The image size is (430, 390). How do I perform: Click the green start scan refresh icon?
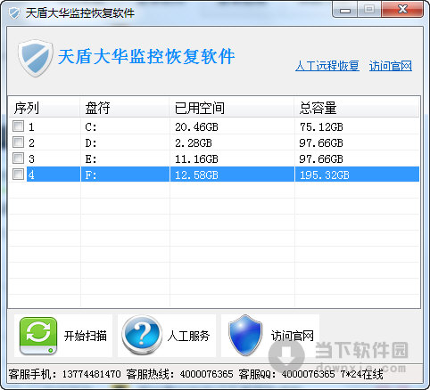38,336
